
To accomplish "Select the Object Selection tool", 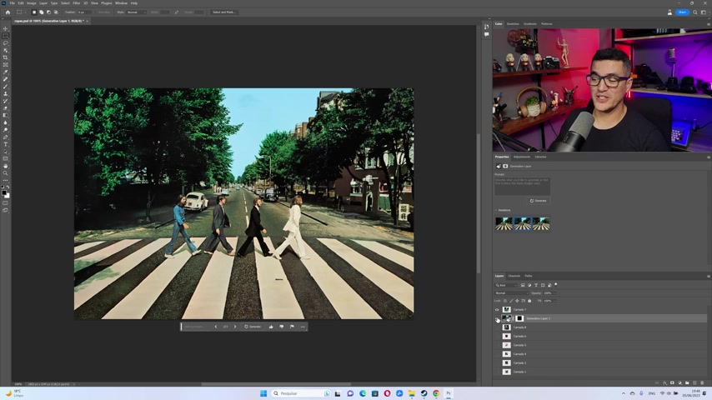I will [6, 50].
